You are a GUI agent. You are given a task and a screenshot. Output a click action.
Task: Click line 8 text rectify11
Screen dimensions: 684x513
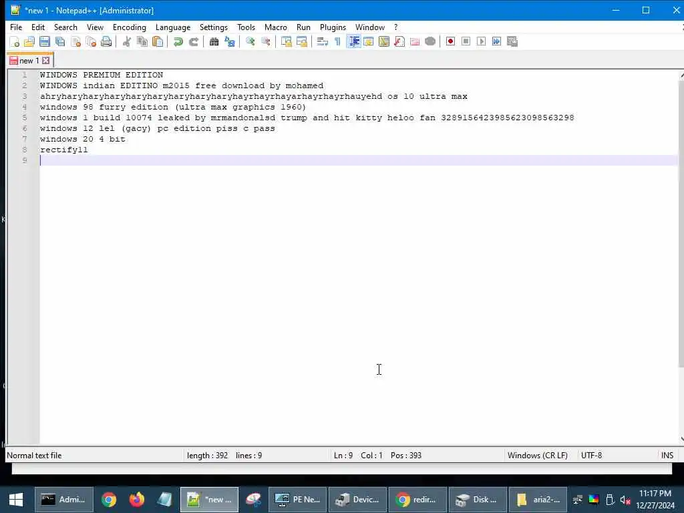[63, 150]
